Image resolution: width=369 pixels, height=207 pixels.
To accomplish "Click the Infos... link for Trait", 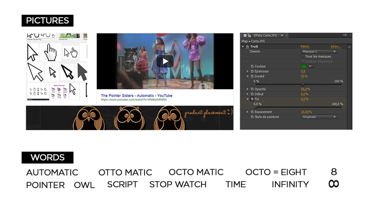I will pyautogui.click(x=335, y=46).
